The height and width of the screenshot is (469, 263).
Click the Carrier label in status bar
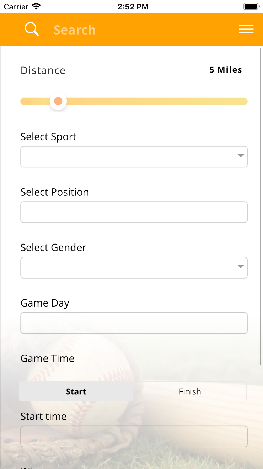pos(16,7)
